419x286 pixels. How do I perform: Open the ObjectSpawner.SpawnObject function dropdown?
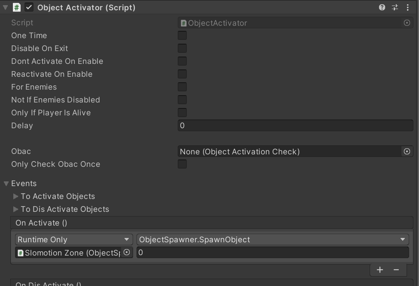pyautogui.click(x=272, y=240)
